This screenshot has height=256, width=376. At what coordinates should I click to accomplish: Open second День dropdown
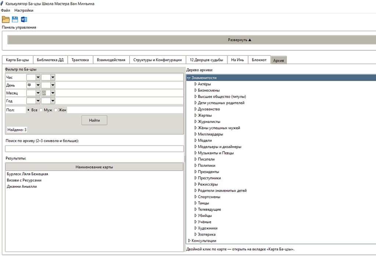(x=53, y=85)
